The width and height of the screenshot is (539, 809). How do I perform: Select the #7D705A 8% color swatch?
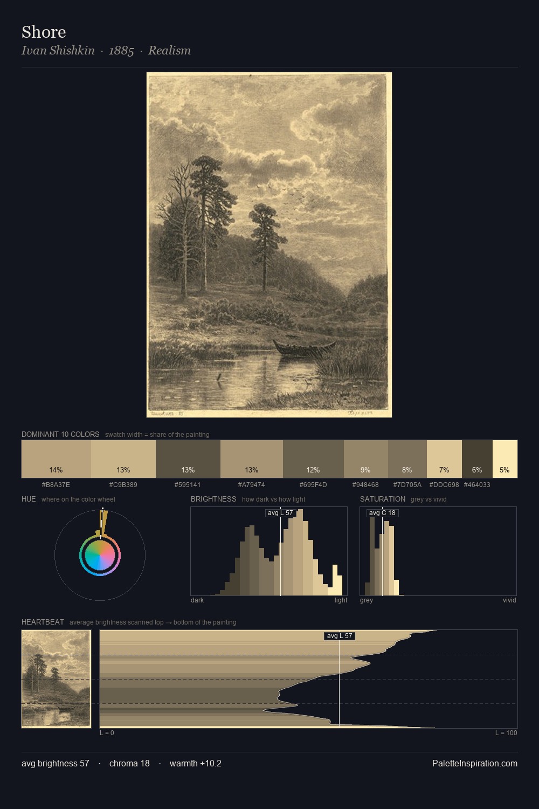point(407,459)
